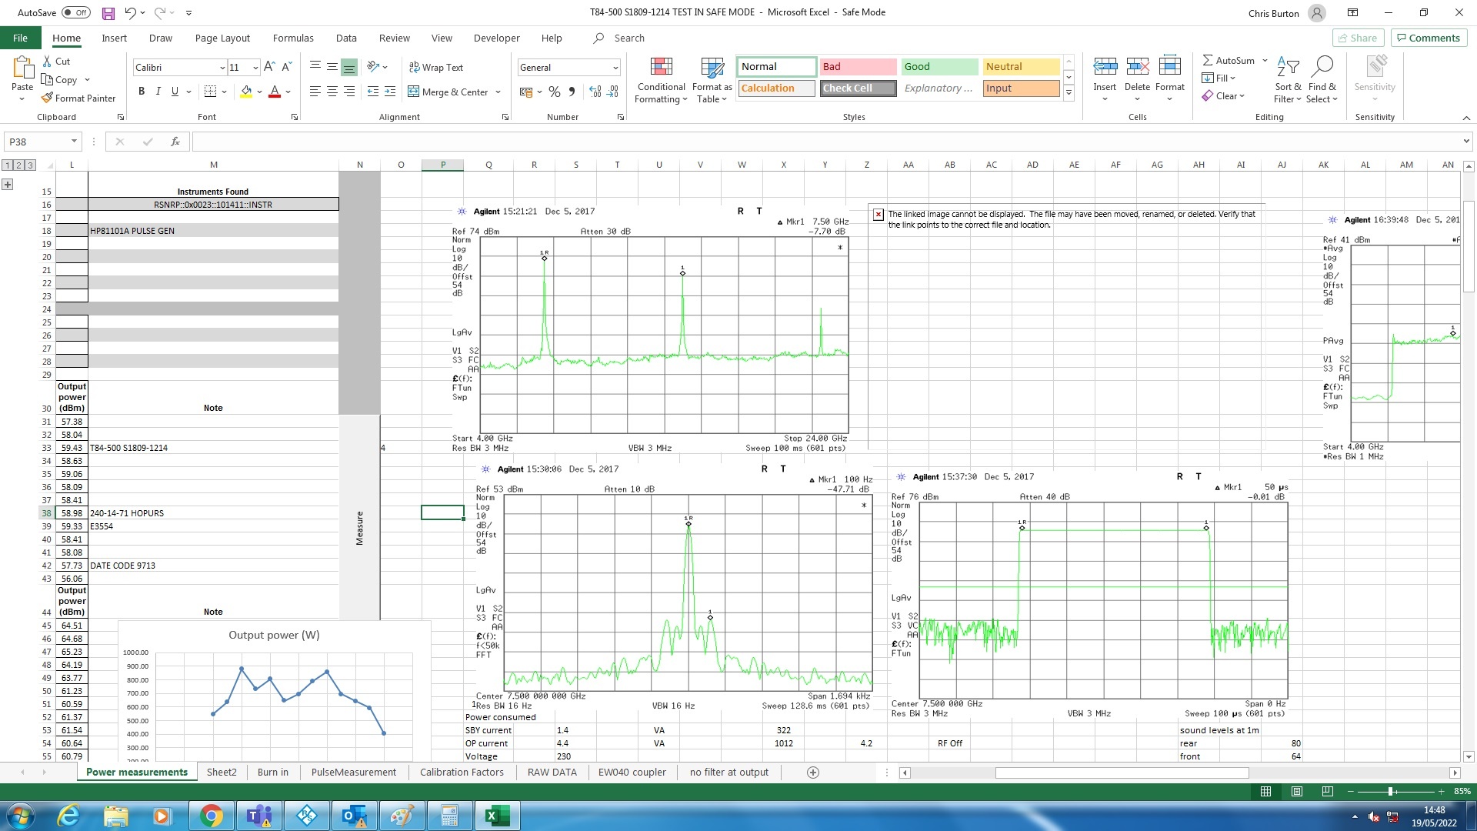Switch to Page Layout view icon
Screen dimensions: 1477x831
[x=1297, y=791]
